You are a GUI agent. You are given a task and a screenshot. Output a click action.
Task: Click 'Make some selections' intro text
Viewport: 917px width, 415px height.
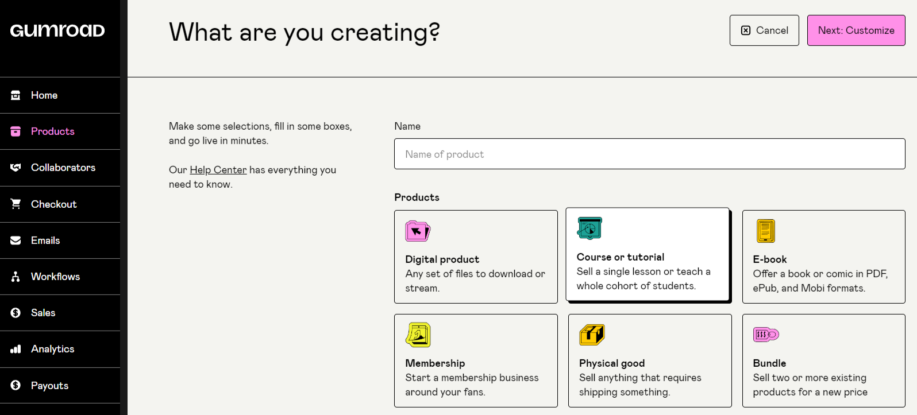(x=260, y=133)
